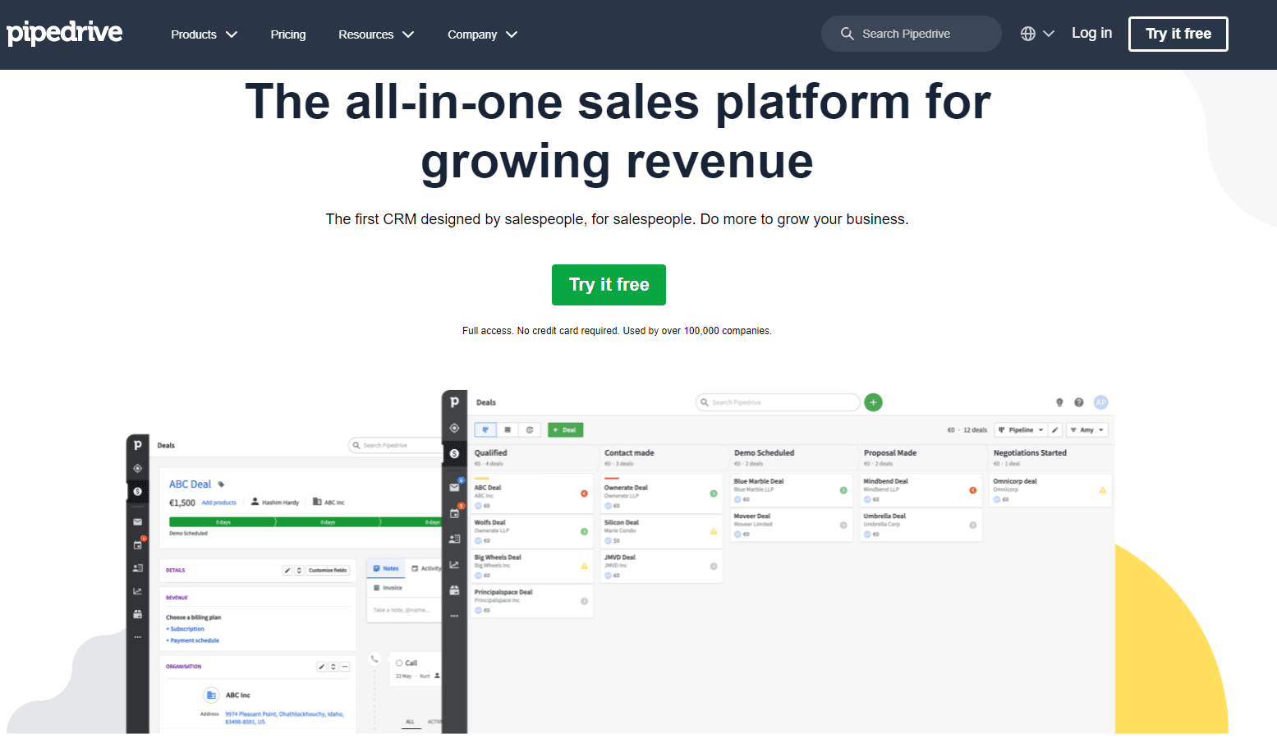The height and width of the screenshot is (748, 1277).
Task: Click pencil edit icon in Details section
Action: pos(287,570)
